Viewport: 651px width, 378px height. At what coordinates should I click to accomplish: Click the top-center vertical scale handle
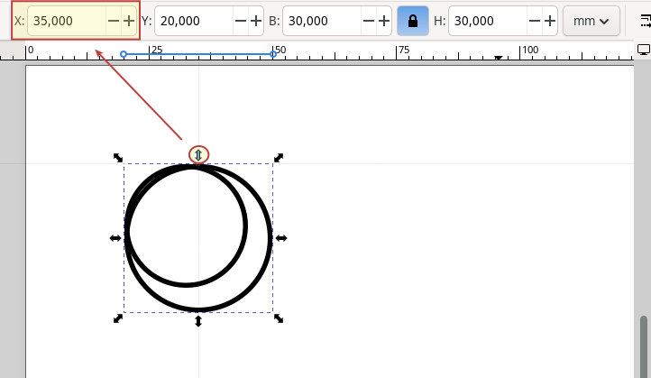click(198, 155)
